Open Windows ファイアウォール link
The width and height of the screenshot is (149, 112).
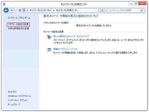[x=19, y=96]
